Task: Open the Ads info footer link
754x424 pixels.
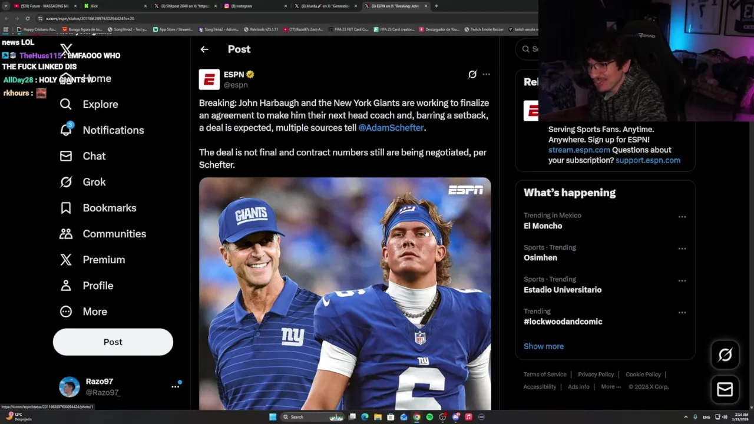Action: [578, 387]
